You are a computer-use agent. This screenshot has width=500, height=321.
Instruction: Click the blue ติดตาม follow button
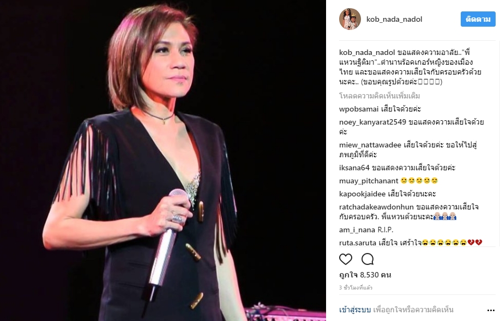coord(478,19)
